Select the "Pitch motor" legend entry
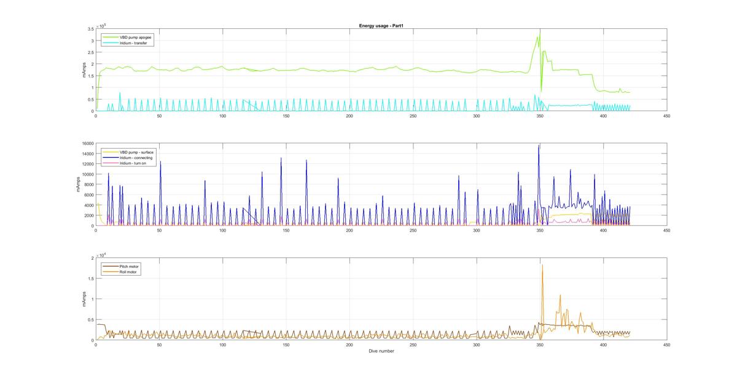The image size is (737, 382). (x=129, y=266)
